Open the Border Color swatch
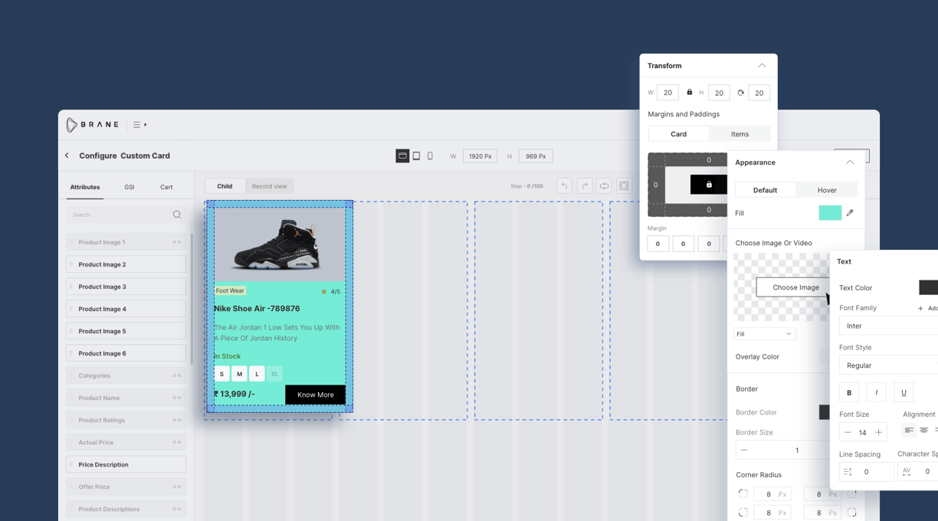 (825, 412)
